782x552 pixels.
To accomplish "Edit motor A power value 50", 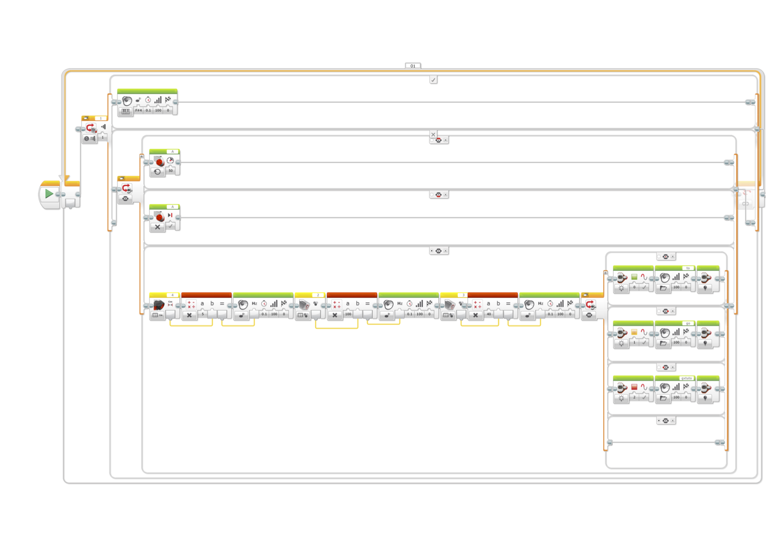I will [x=170, y=171].
